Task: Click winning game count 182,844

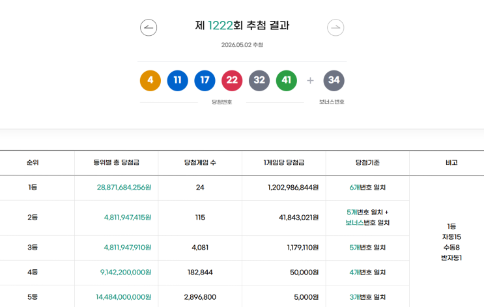Action: [x=200, y=272]
